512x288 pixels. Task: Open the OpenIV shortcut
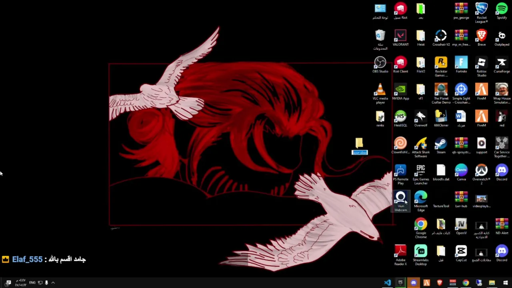click(x=461, y=227)
